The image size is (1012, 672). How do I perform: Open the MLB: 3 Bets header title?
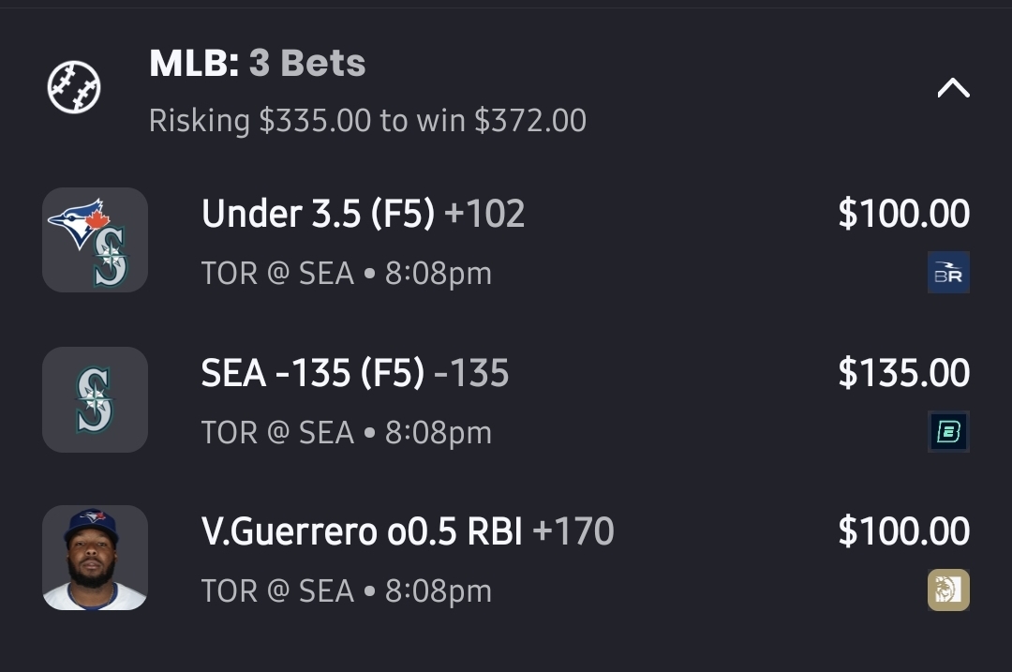pos(257,63)
